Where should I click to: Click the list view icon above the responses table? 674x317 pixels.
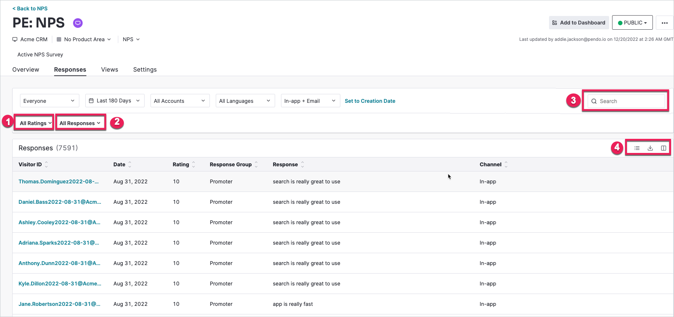click(637, 148)
